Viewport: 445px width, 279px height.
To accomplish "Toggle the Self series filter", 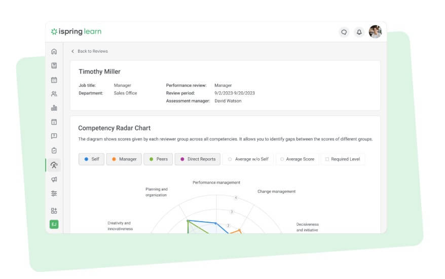I will coord(91,159).
